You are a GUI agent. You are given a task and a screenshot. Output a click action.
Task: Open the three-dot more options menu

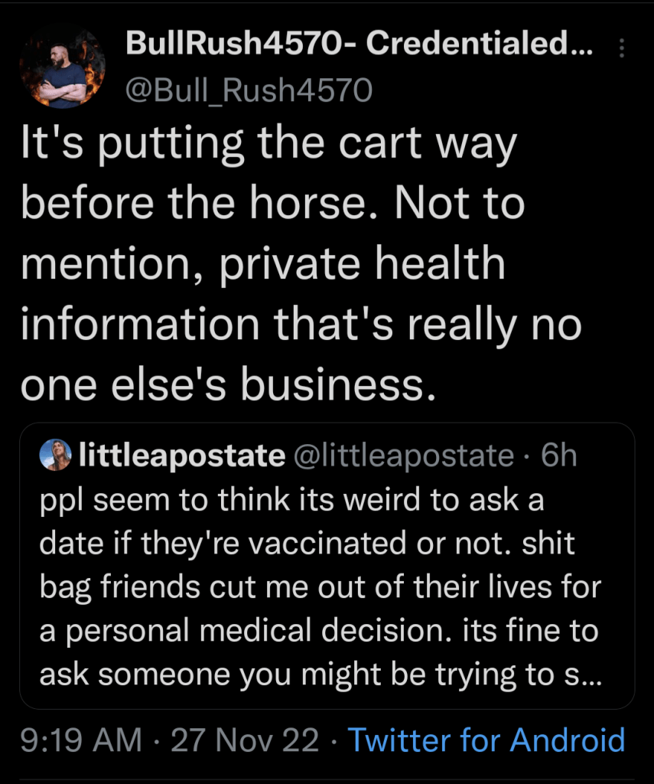tap(620, 48)
